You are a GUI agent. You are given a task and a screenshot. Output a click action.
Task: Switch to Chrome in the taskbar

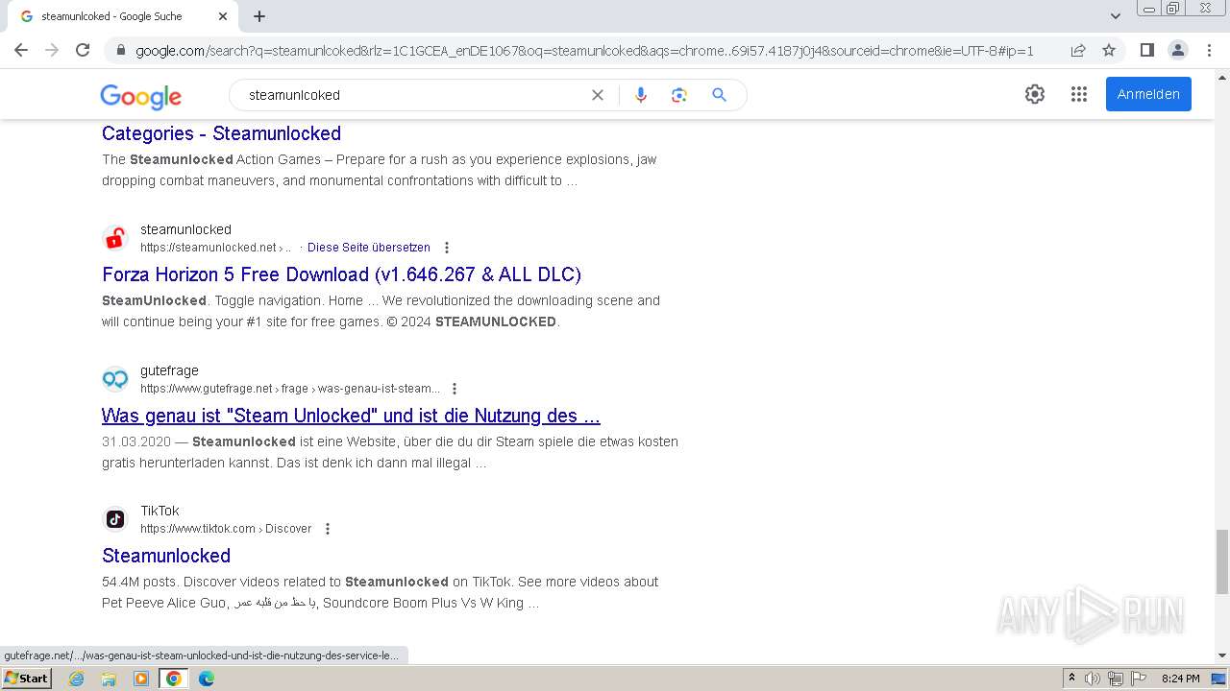[x=174, y=679]
